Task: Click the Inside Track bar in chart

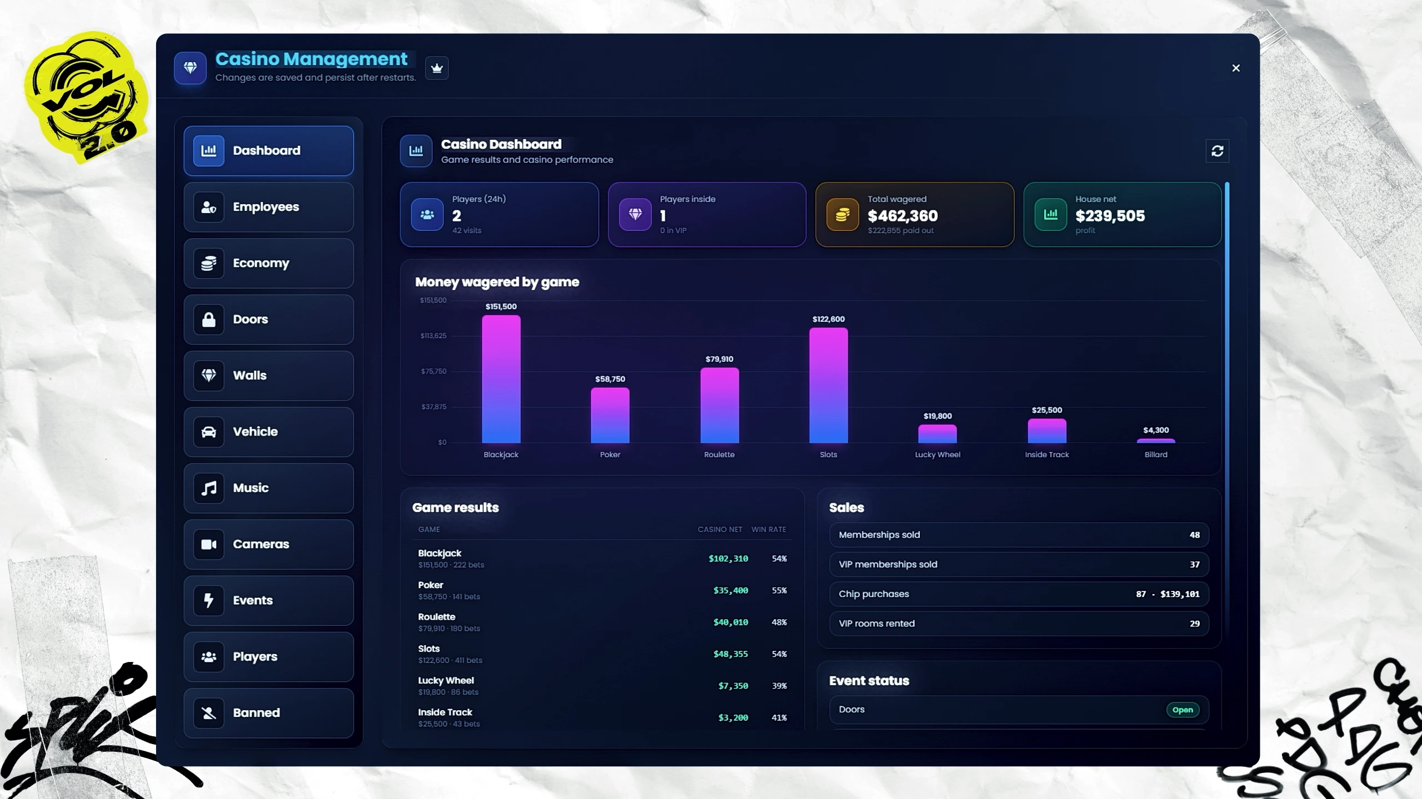Action: coord(1047,431)
